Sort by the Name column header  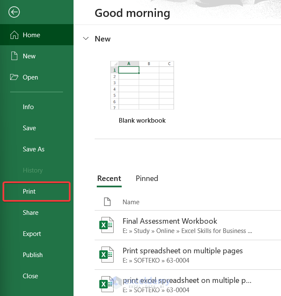131,202
